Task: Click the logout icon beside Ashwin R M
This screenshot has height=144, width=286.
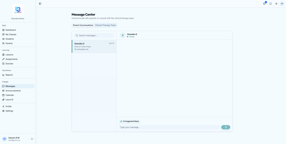Action: click(x=32, y=139)
